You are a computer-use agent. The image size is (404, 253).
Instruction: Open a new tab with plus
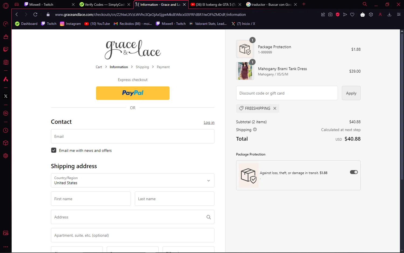point(304,4)
